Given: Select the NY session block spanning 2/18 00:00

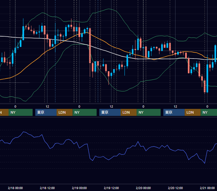Looking at the screenshot, I should click(20, 112).
